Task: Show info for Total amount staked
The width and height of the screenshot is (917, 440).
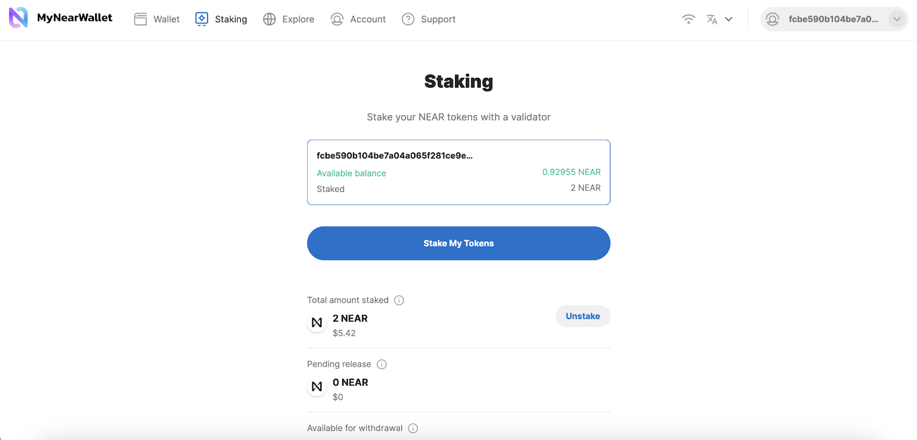Action: point(399,300)
